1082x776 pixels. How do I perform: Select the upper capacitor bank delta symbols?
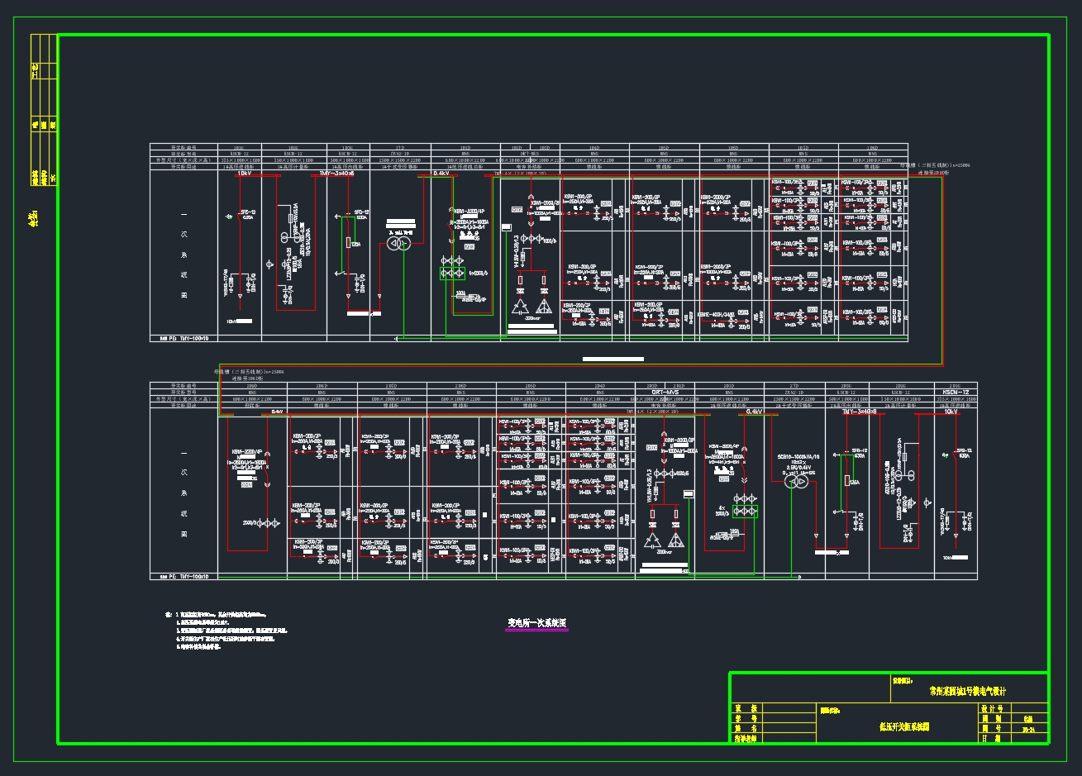click(531, 305)
